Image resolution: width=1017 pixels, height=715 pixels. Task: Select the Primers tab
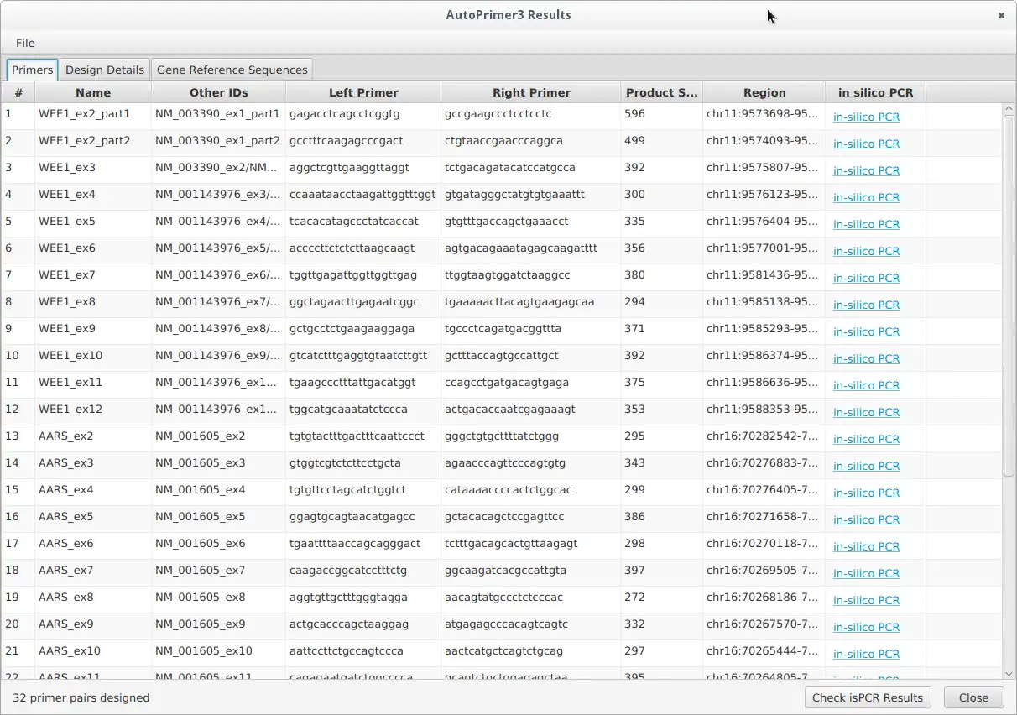click(31, 70)
